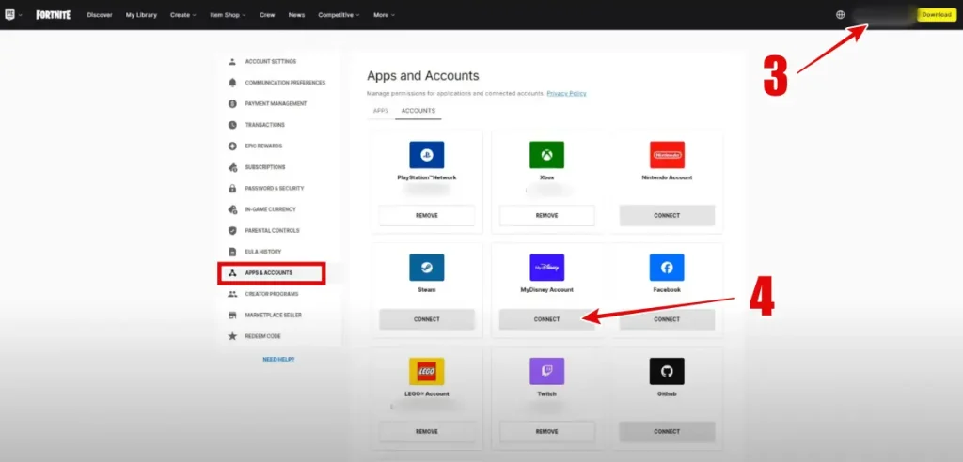Connect the Steam account
The height and width of the screenshot is (462, 963).
pos(427,319)
